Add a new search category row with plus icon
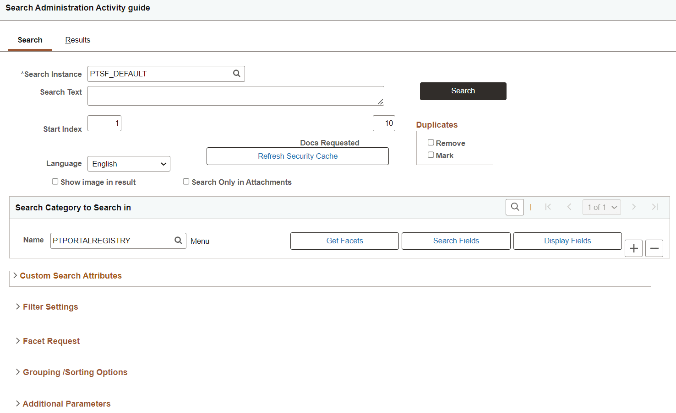Viewport: 676px width, 413px height. tap(633, 248)
